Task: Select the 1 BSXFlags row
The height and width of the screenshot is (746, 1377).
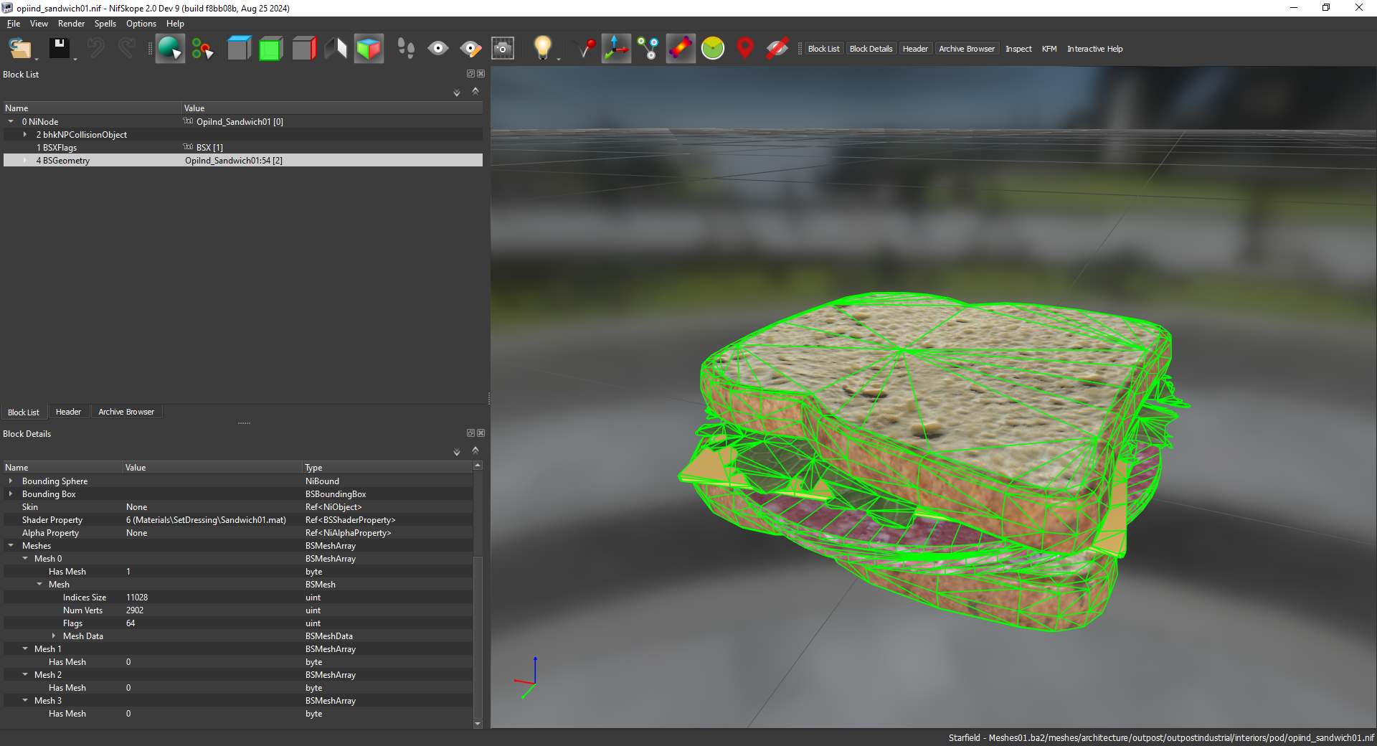Action: 242,148
